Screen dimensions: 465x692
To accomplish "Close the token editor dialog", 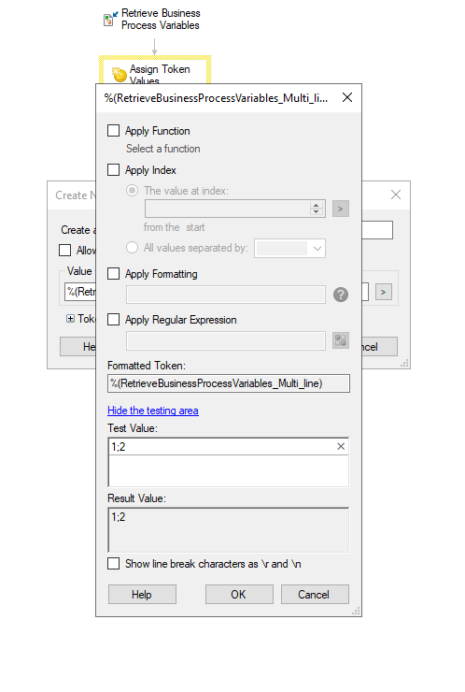I will [x=347, y=97].
